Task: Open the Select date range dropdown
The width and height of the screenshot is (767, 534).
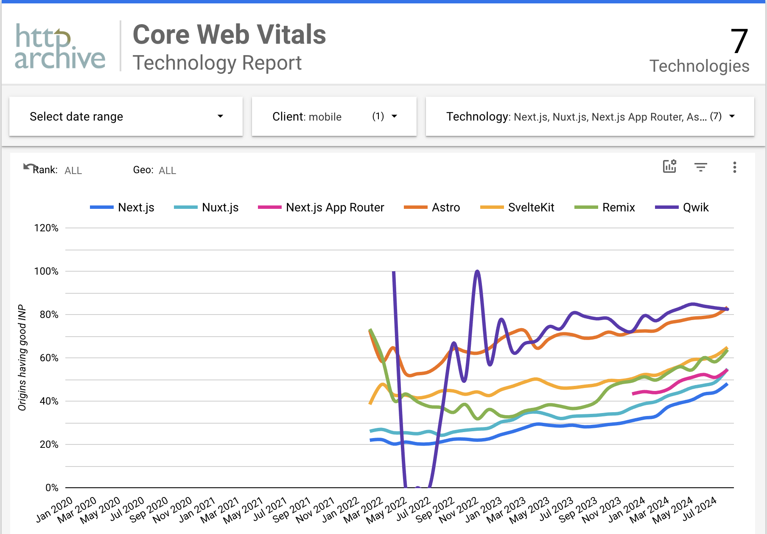Action: point(126,116)
